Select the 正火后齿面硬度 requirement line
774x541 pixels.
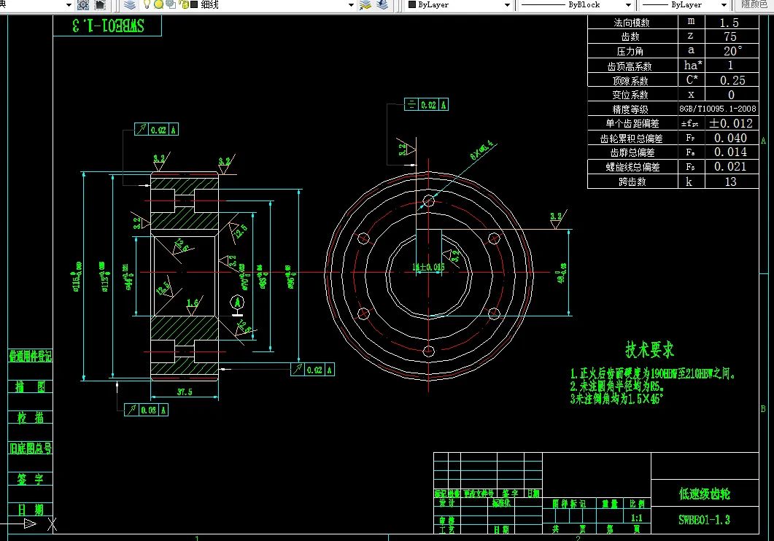[x=653, y=373]
